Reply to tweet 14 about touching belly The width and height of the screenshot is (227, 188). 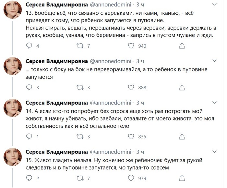[x=29, y=137]
